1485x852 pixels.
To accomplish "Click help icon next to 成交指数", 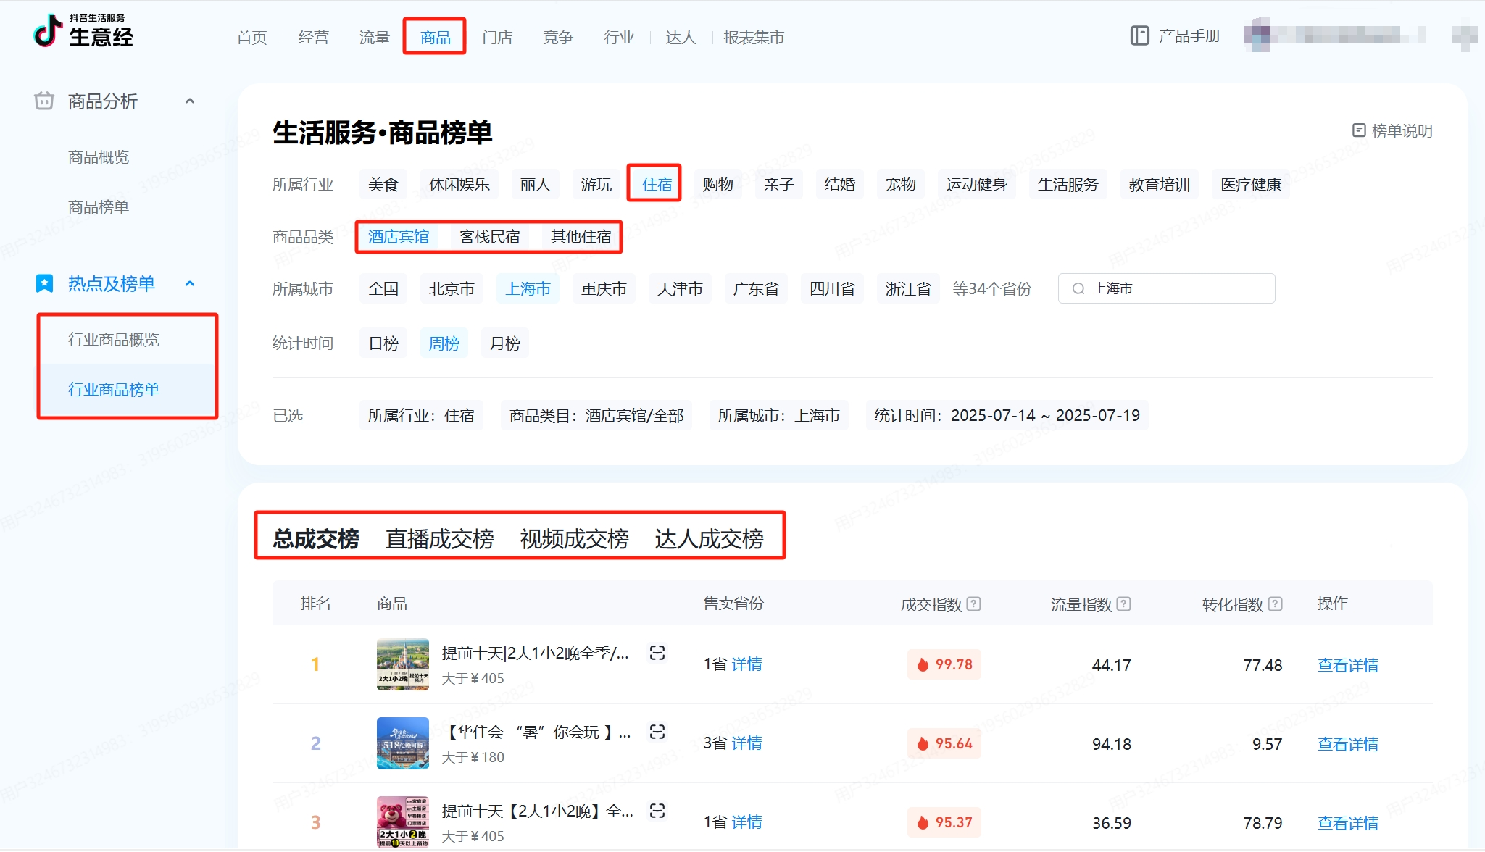I will (x=974, y=603).
